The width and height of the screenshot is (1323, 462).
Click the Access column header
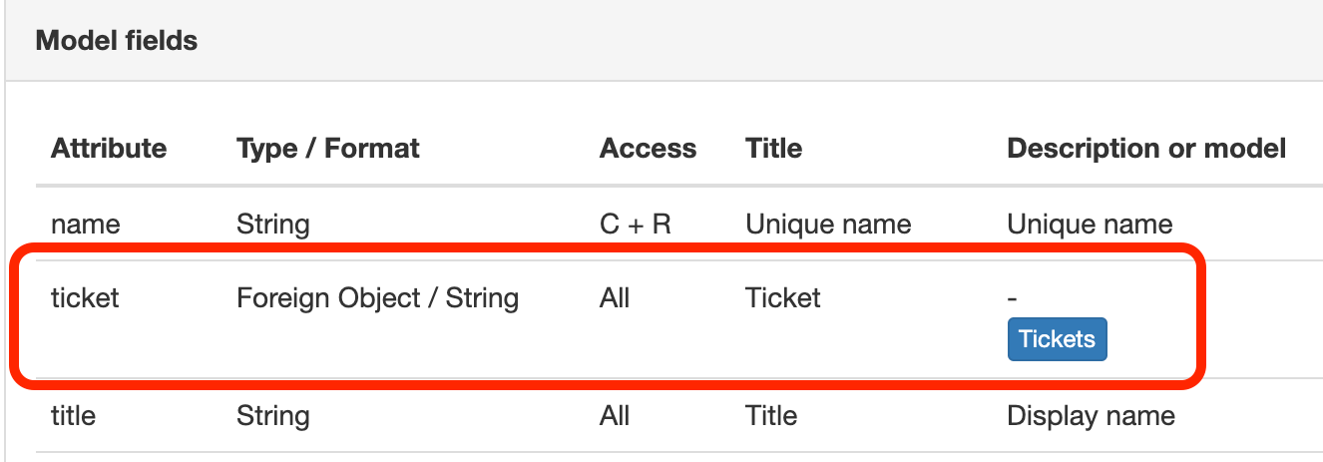coord(648,149)
